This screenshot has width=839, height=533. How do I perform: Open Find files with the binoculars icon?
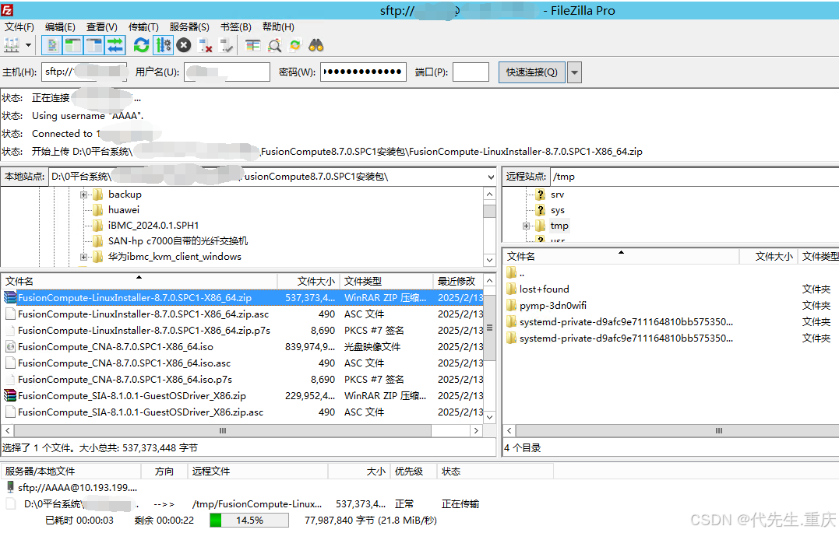tap(316, 44)
